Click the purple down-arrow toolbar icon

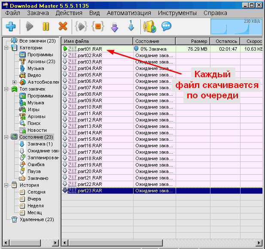coord(114,27)
